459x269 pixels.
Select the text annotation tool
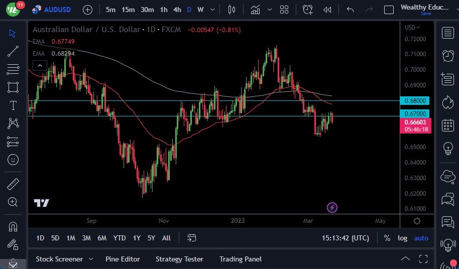tap(13, 105)
